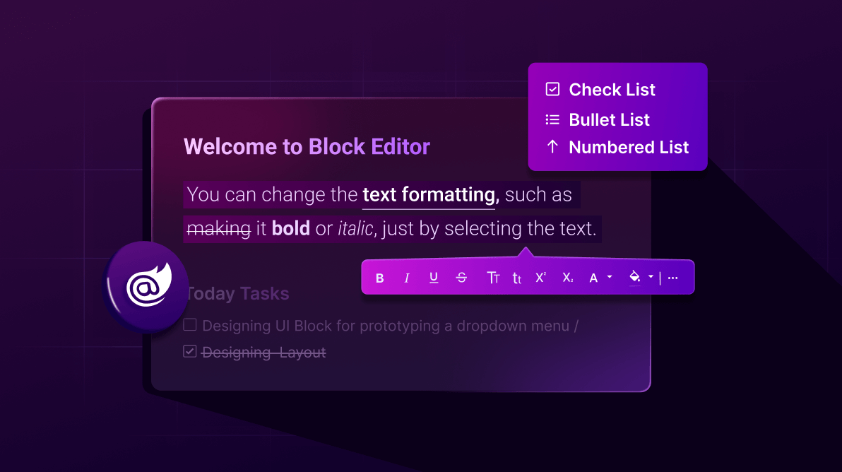Screen dimensions: 842x472
Task: Check the "Designing UI Block" task checkbox
Action: pyautogui.click(x=190, y=325)
